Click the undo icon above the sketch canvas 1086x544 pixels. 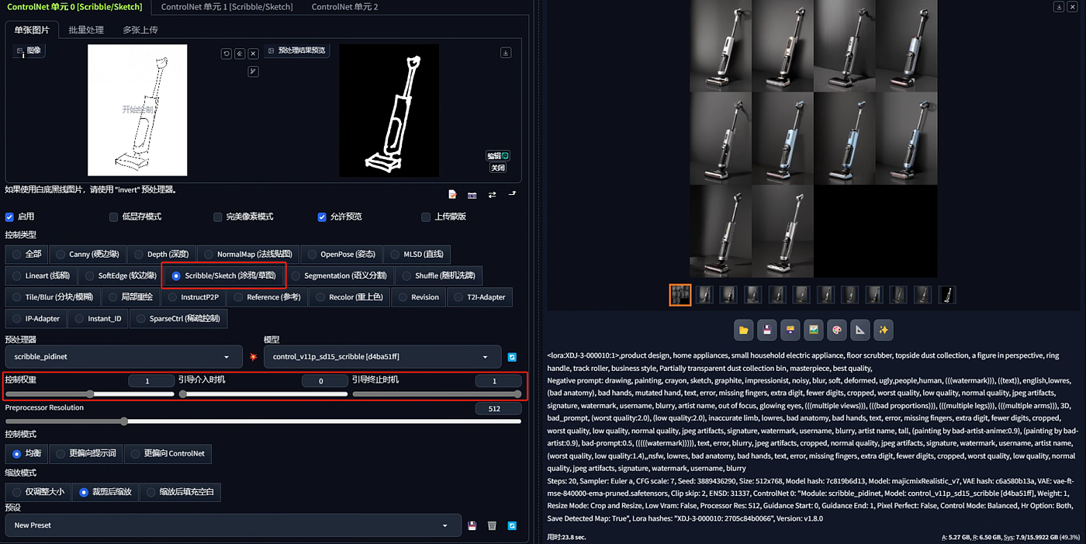227,54
